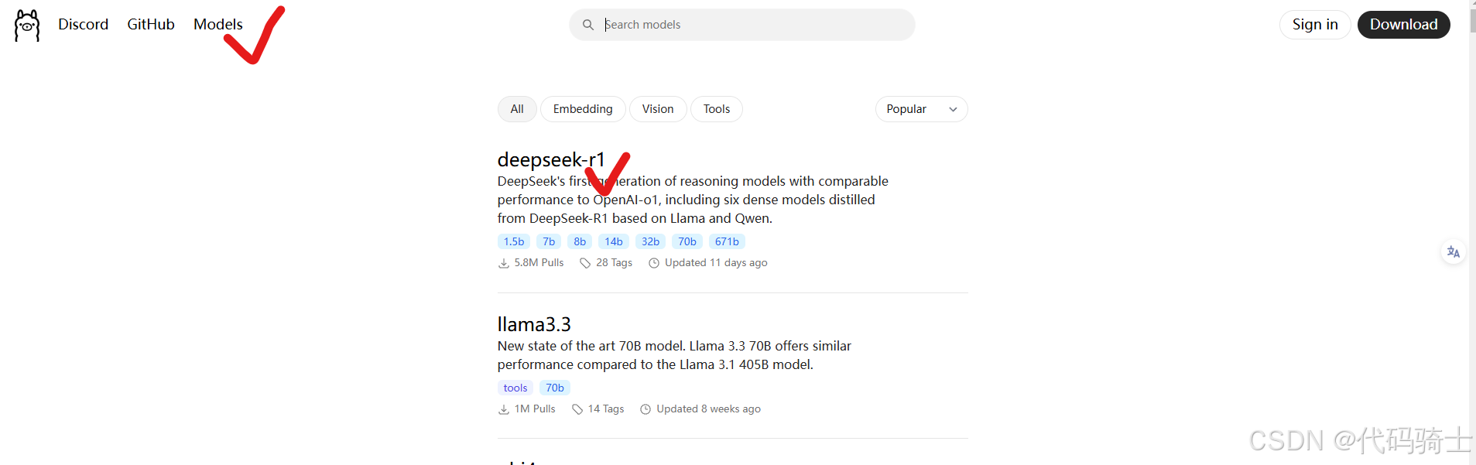Click the Updated 11 days ago text
This screenshot has width=1476, height=465.
click(x=716, y=263)
